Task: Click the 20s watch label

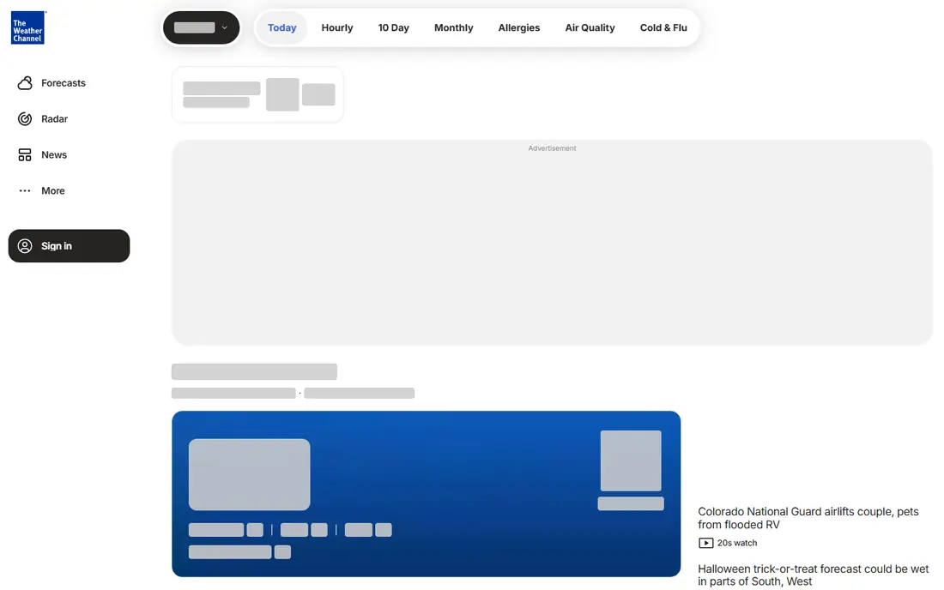Action: click(737, 543)
